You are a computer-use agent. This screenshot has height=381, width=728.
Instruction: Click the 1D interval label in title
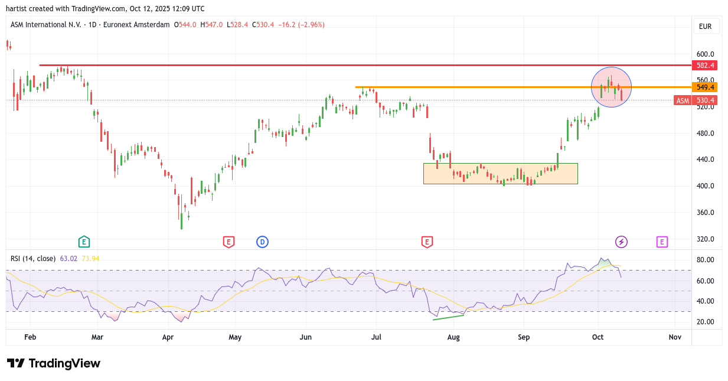point(92,25)
